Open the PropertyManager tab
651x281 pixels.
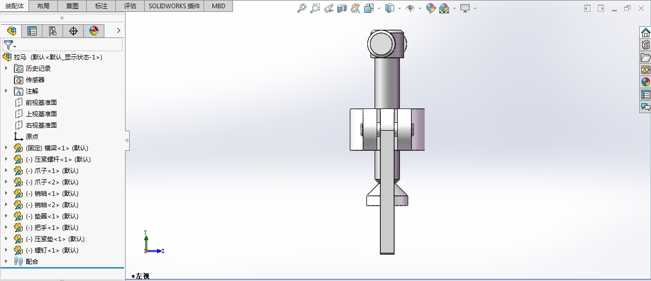(32, 31)
